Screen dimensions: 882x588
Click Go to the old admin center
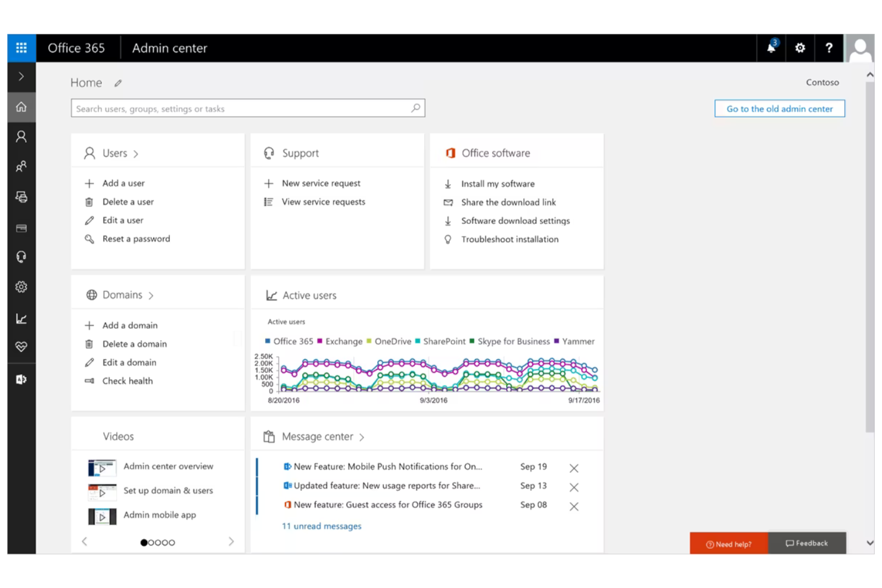779,108
